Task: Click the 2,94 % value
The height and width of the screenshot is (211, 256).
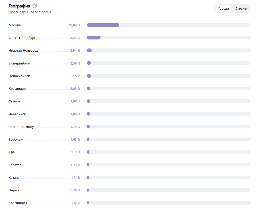Action: pos(75,51)
